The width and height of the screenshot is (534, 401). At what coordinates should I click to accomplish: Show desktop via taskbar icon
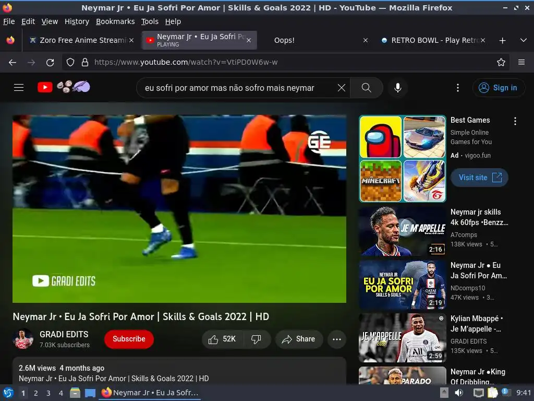90,393
